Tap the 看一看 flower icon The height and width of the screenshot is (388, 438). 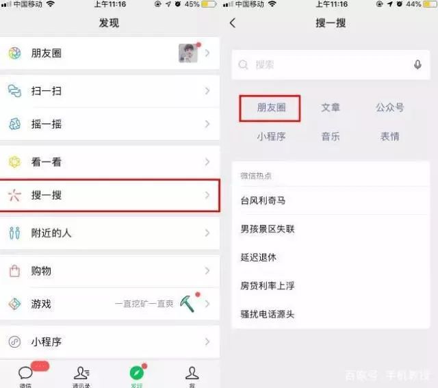[14, 161]
